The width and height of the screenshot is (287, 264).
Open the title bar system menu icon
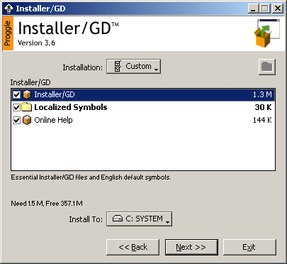(x=9, y=9)
